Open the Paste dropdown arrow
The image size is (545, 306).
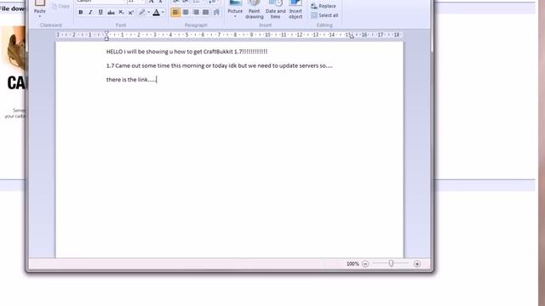point(40,16)
